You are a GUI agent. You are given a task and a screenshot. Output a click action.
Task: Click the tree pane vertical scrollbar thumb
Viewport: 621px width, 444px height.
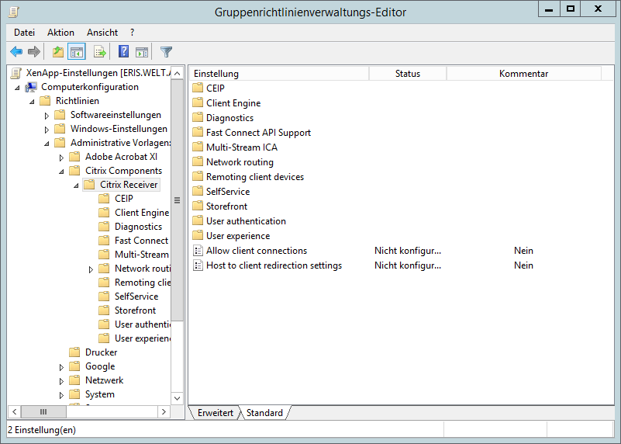[177, 199]
